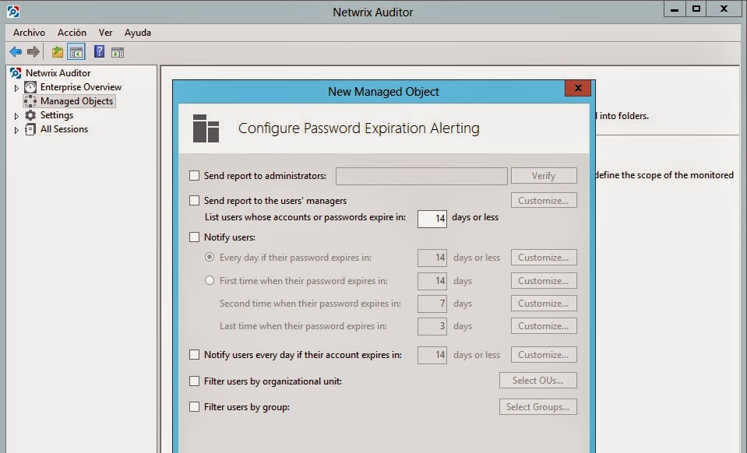This screenshot has height=453, width=747.
Task: Click the Select OUs... button
Action: point(537,381)
